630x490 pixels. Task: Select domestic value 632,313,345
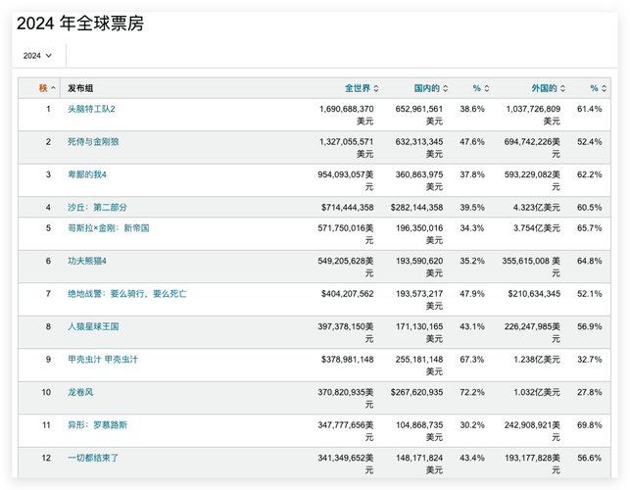(x=419, y=142)
